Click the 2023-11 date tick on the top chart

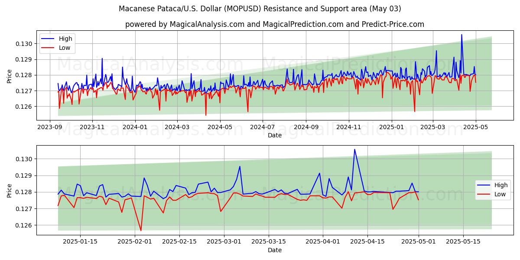pos(93,127)
